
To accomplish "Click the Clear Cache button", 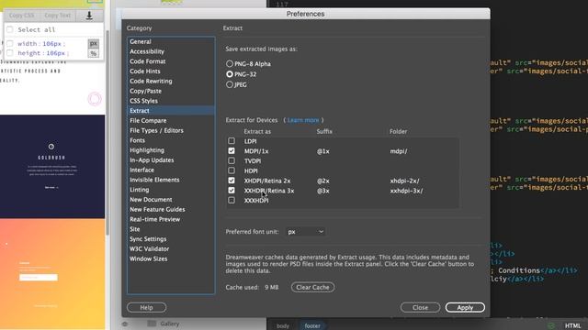I will [312, 287].
